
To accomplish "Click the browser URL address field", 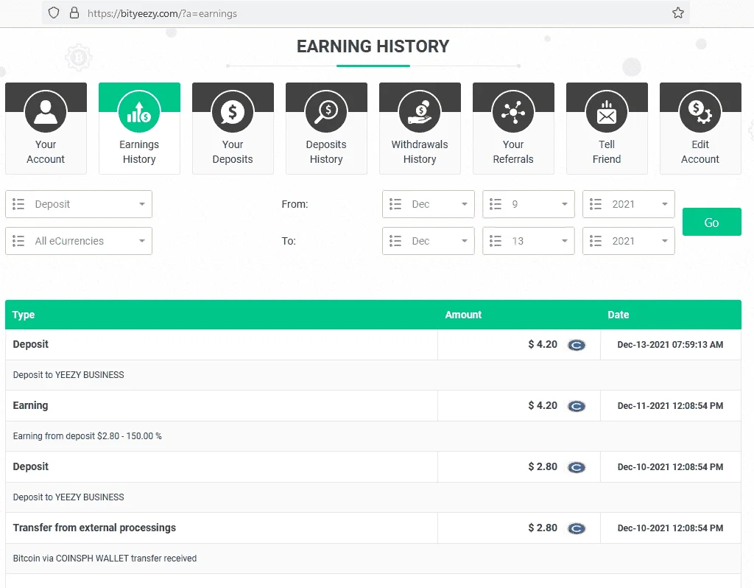I will (365, 13).
